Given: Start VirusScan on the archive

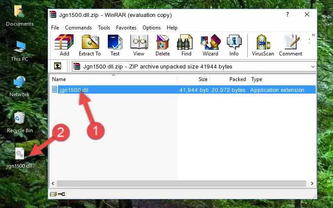Looking at the screenshot, I should coord(263,45).
